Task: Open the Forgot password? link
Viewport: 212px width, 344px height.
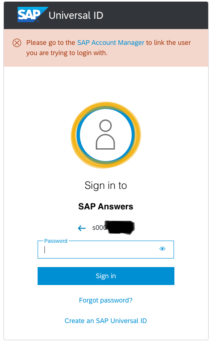Action: [x=106, y=300]
